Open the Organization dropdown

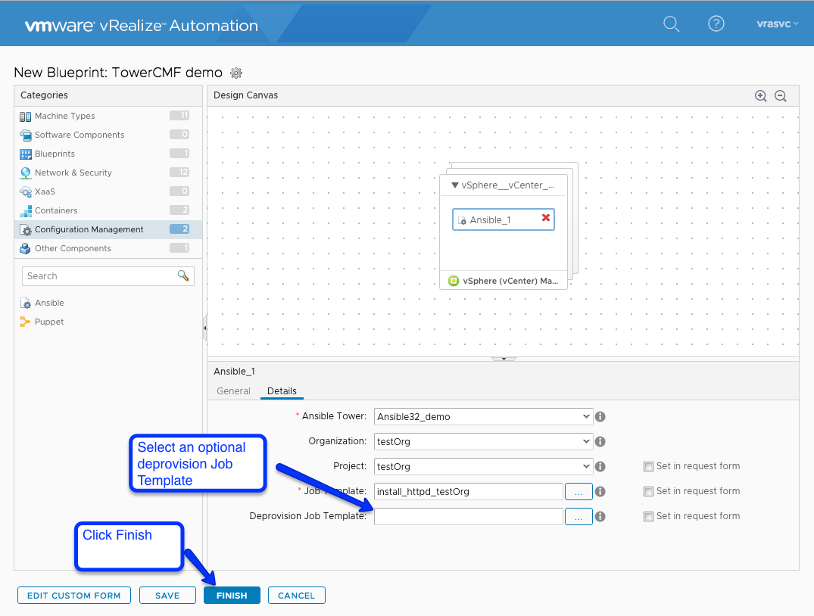pos(483,442)
